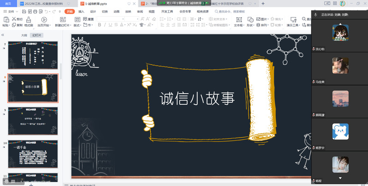The height and width of the screenshot is (186, 368).
Task: Switch to the 大纲 outline view
Action: (24, 35)
